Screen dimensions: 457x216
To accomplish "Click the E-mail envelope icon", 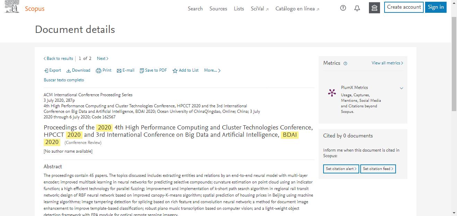I will (x=119, y=71).
